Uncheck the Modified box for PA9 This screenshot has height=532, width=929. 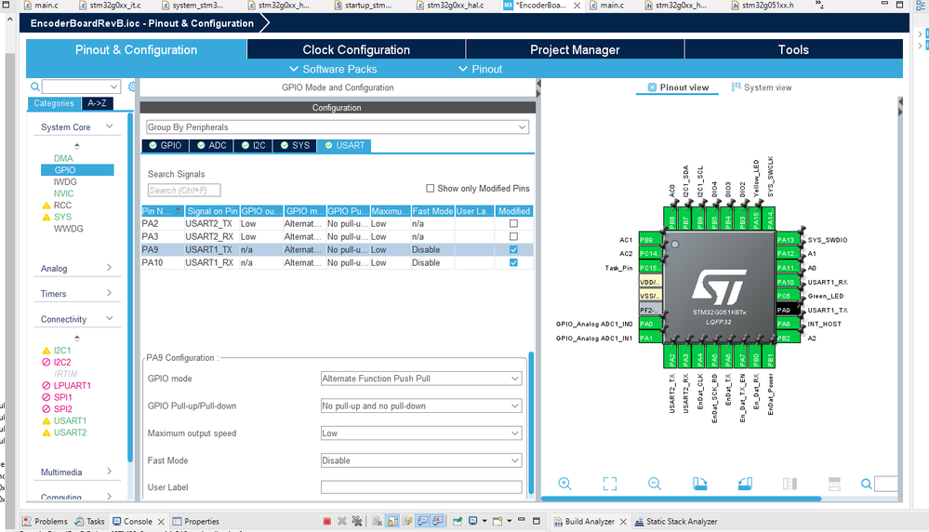(x=513, y=249)
